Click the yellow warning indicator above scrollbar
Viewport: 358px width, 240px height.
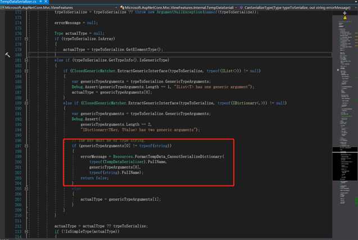tap(345, 17)
